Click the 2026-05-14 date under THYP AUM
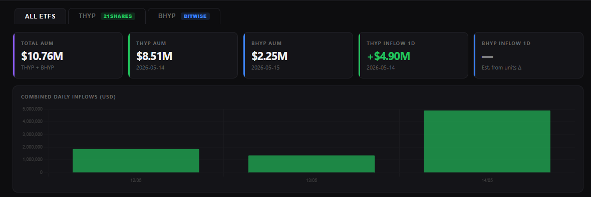Viewport: 591px width, 197px height. (x=150, y=67)
